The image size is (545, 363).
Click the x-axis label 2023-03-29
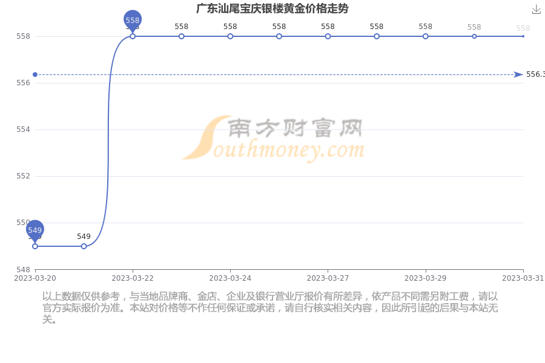click(426, 278)
